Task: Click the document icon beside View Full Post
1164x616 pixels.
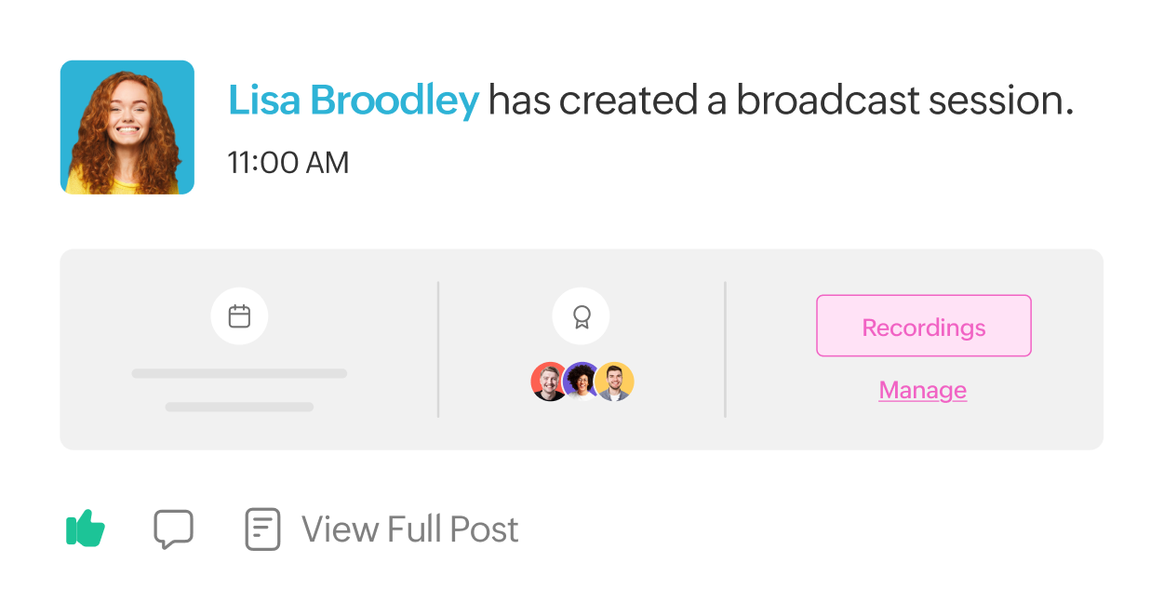Action: pos(262,529)
